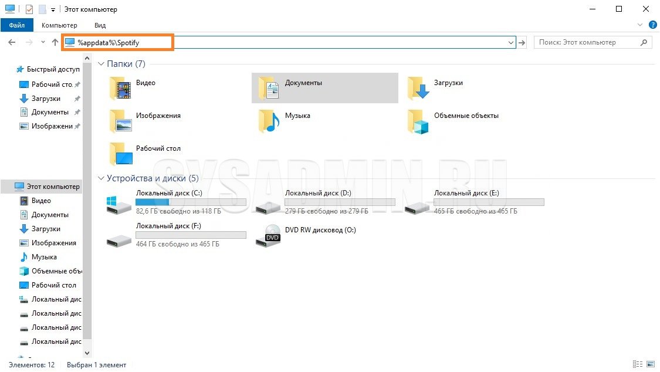Click the help question mark icon

652,25
